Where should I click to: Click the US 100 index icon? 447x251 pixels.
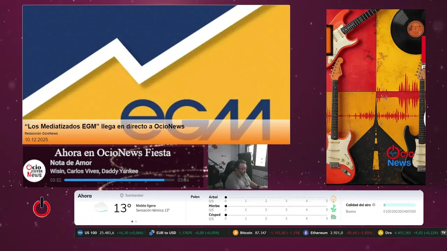point(80,233)
